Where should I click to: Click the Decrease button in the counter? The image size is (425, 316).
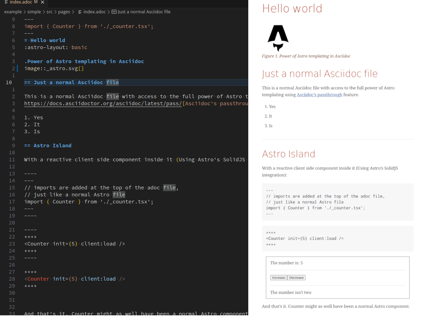point(296,278)
